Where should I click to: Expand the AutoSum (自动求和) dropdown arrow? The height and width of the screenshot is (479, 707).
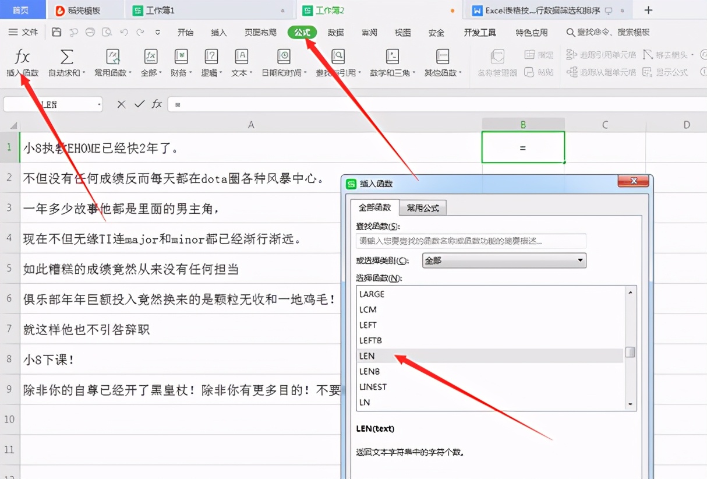point(84,73)
